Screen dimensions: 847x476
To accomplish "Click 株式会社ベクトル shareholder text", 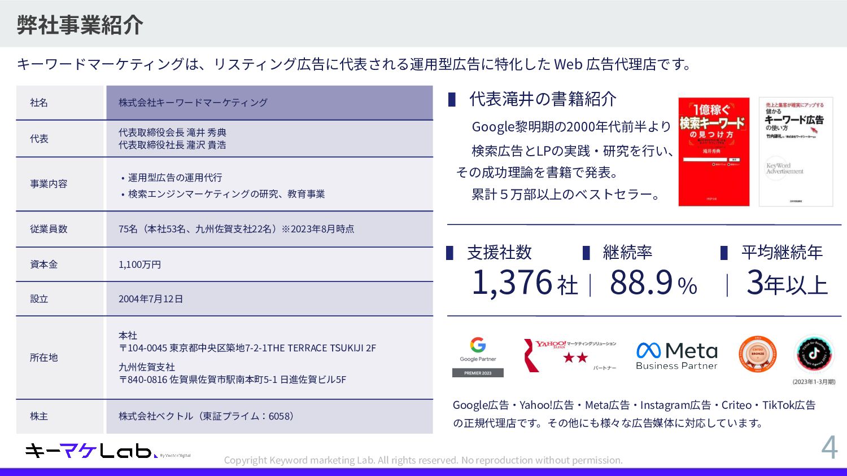I will pyautogui.click(x=206, y=416).
